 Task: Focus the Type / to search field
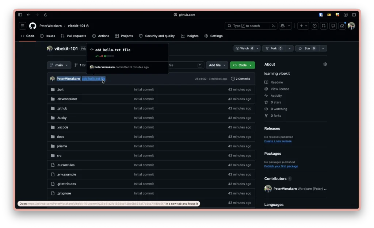point(247,26)
